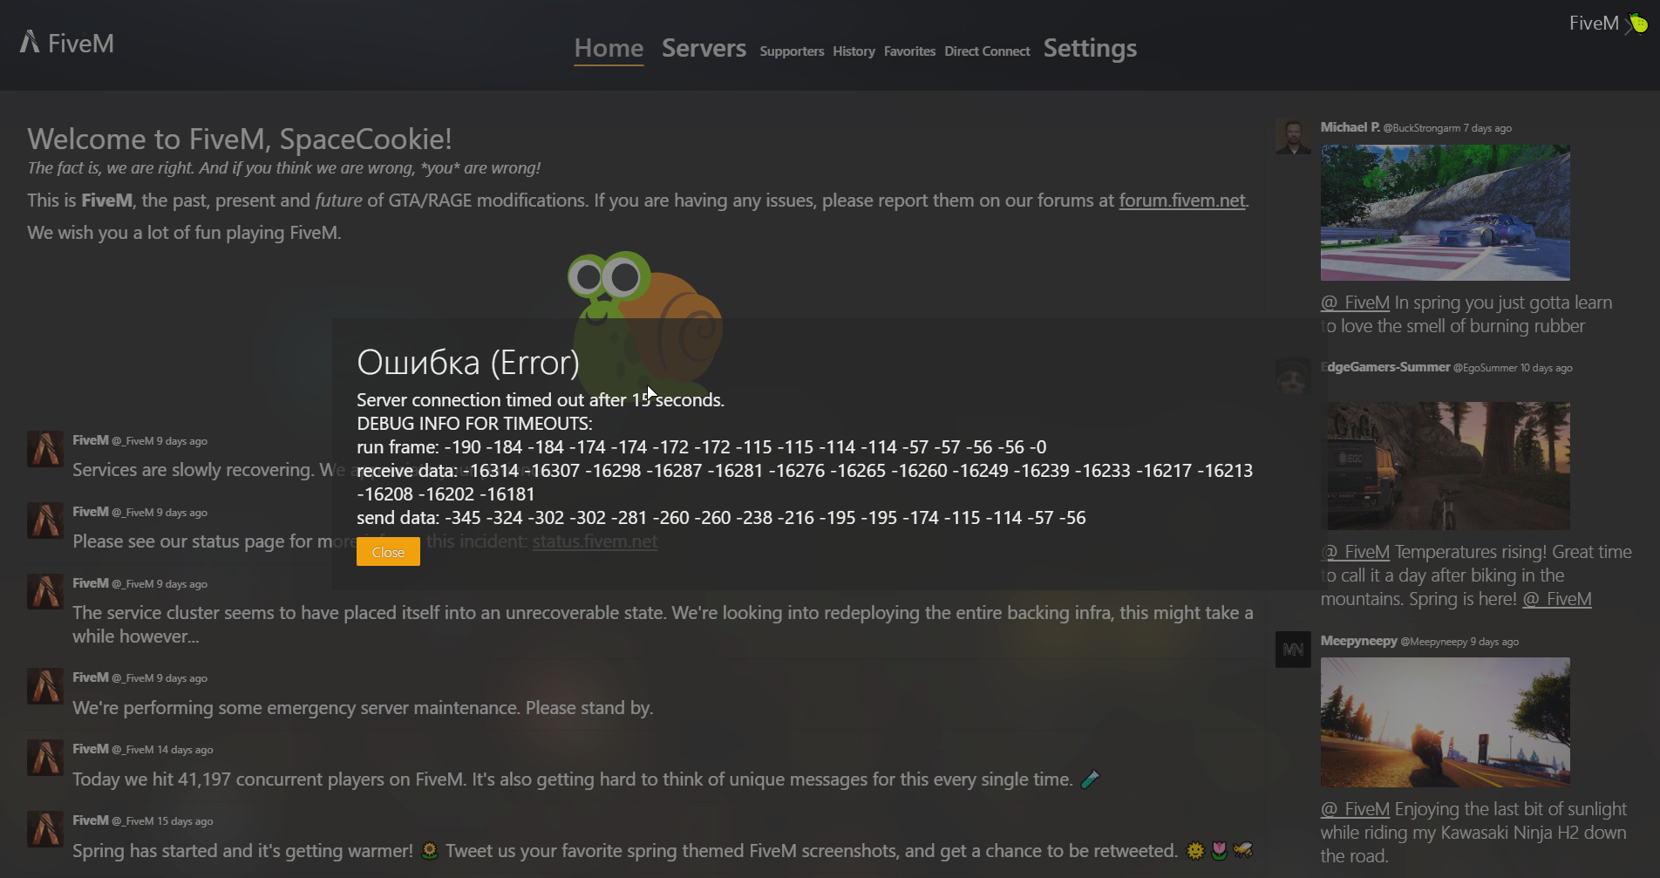Screen dimensions: 1660x878
Task: Open Direct Connect
Action: (987, 51)
